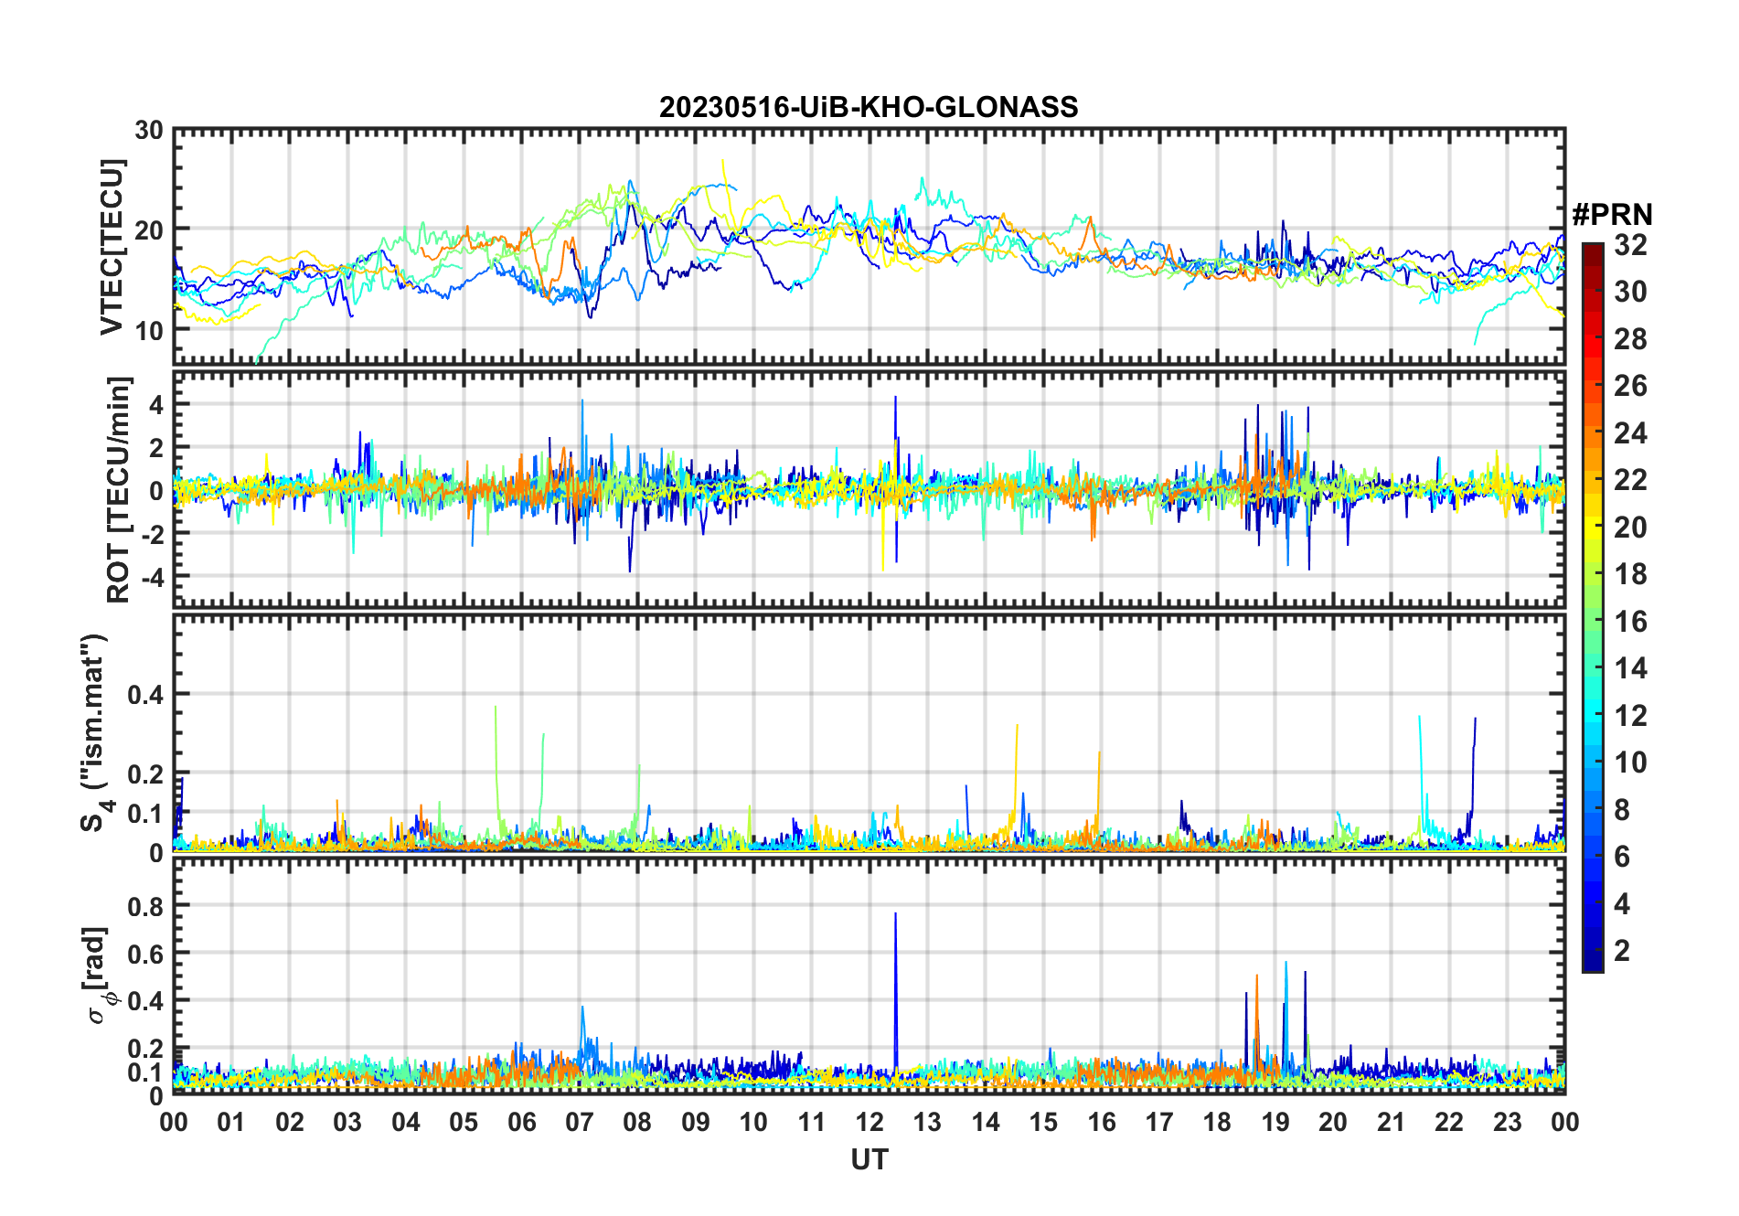Image resolution: width=1739 pixels, height=1216 pixels.
Task: Click x-axis tick label 23
Action: [1508, 1122]
